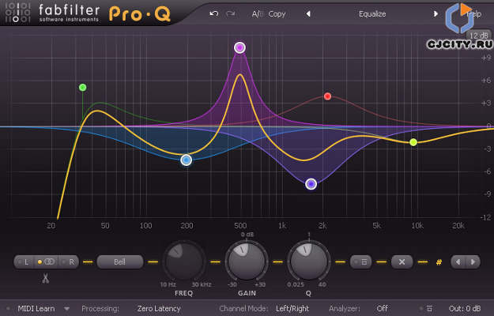Toggle the selected band's bypass button
The width and height of the screenshot is (494, 316).
[360, 261]
